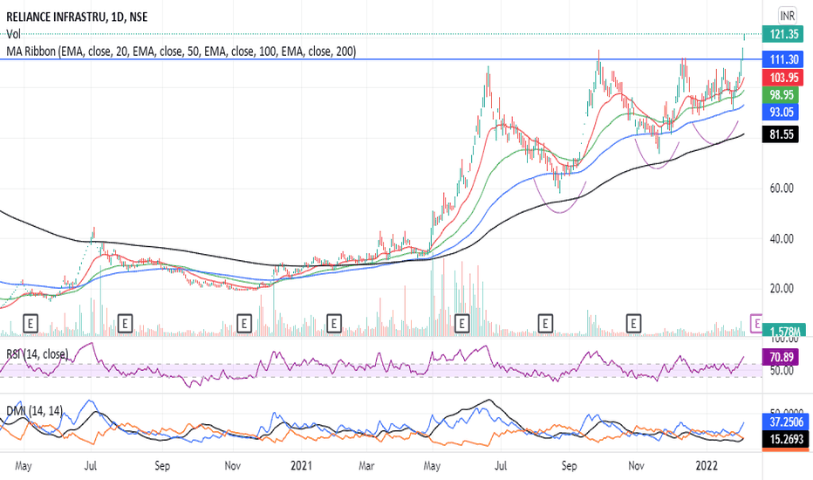The height and width of the screenshot is (480, 813).
Task: Click the MA Ribbon indicator legend
Action: point(181,51)
